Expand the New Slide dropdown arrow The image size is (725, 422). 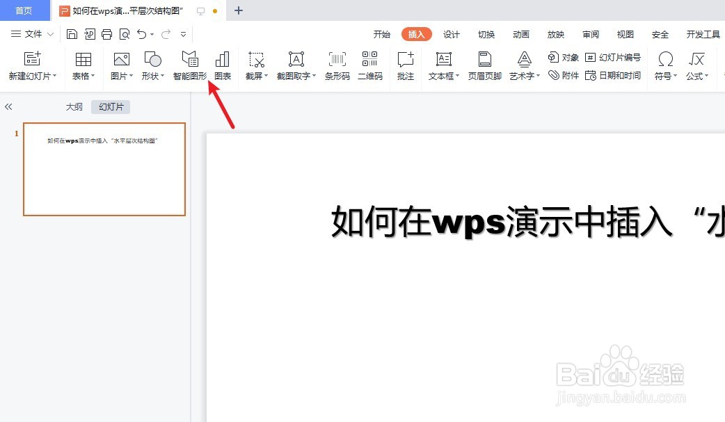[x=54, y=76]
